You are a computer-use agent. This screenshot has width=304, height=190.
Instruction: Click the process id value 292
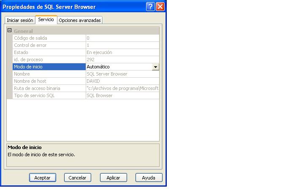90,60
